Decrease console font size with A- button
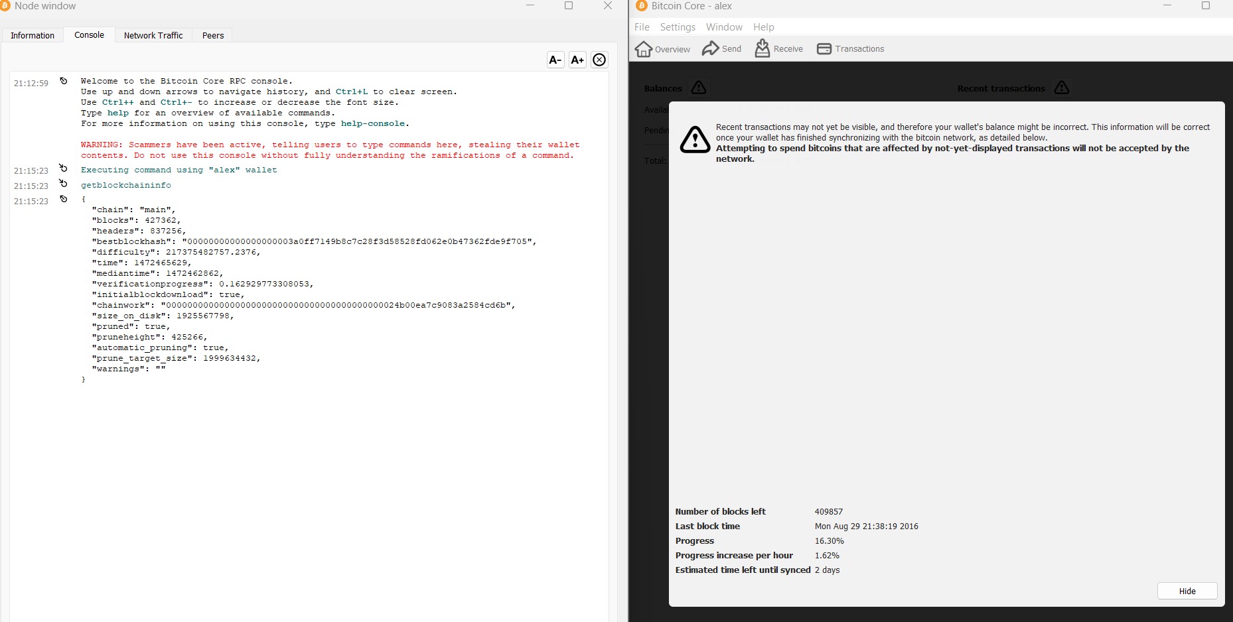 pos(555,60)
